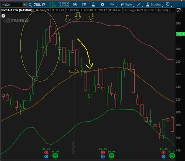Click the red earnings phone icon below $1.32
This screenshot has height=161, width=185.
point(103,152)
